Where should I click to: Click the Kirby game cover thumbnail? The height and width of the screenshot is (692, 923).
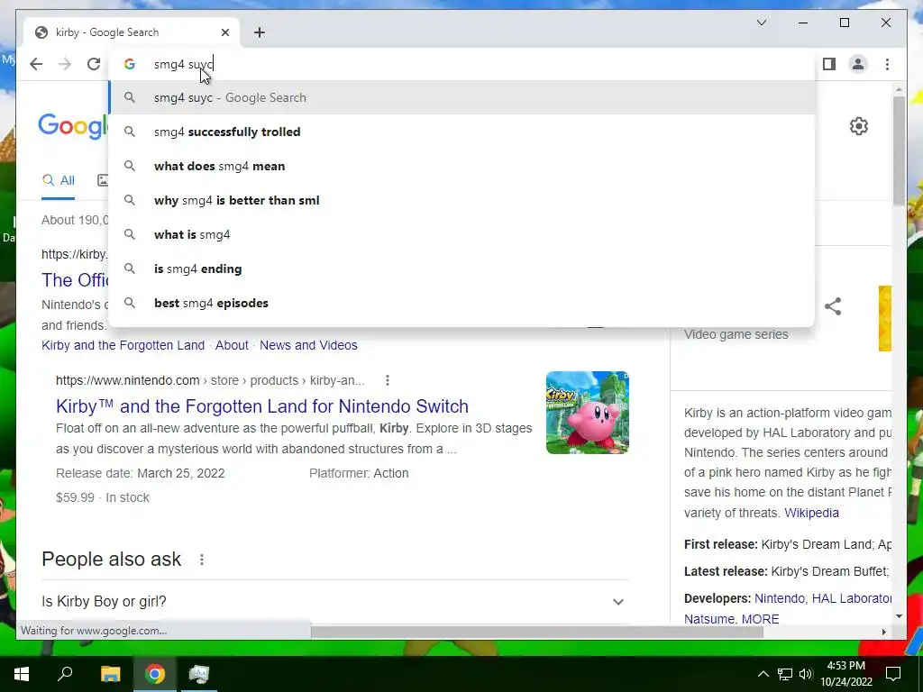[x=588, y=413]
